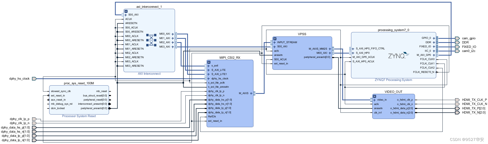
Task: Select the DDR external port symbol
Action: click(457, 42)
